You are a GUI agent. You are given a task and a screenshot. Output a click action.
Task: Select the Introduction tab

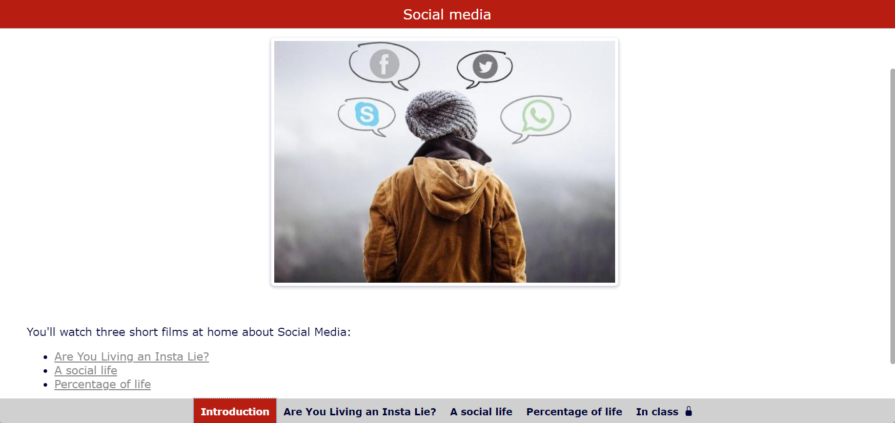point(235,411)
